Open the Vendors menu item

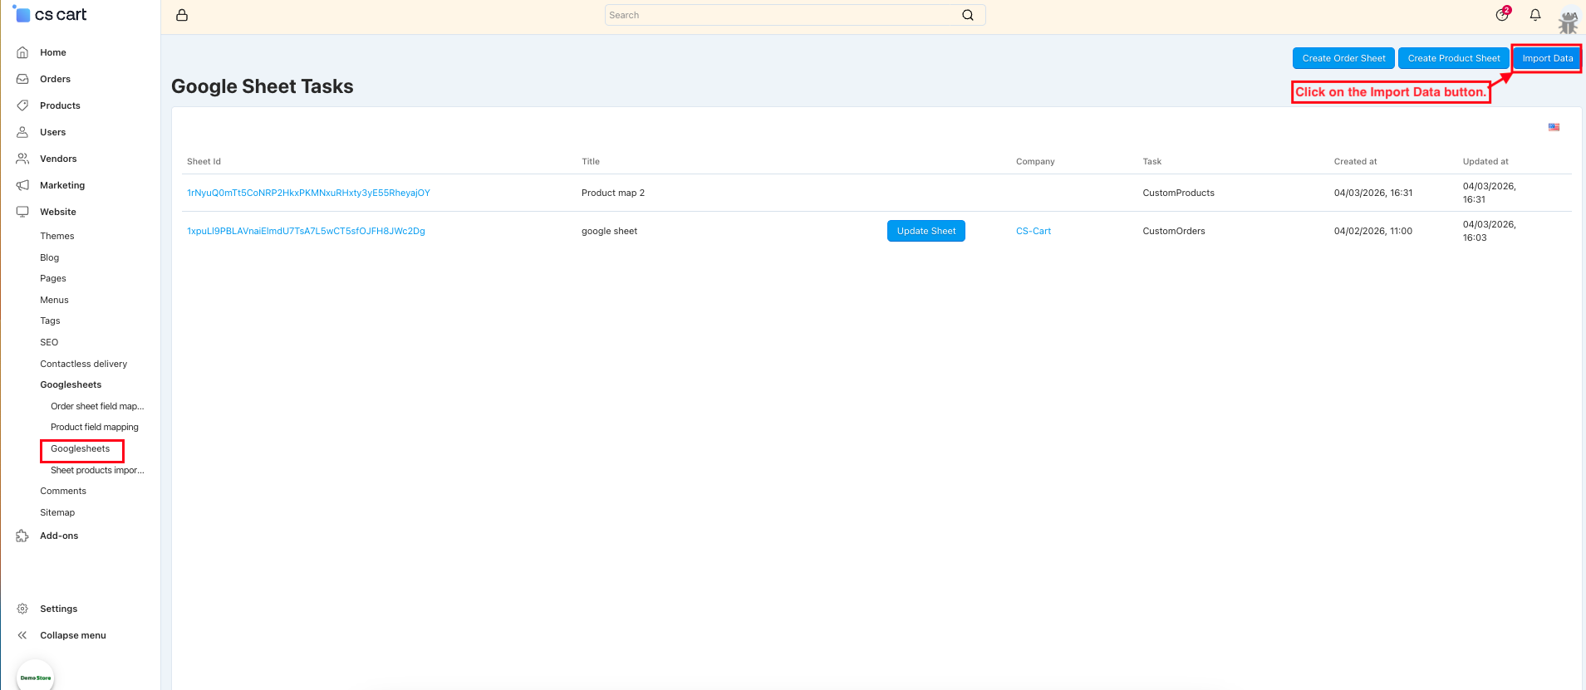pos(58,159)
